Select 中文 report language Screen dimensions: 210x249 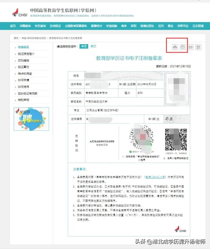[84, 46]
